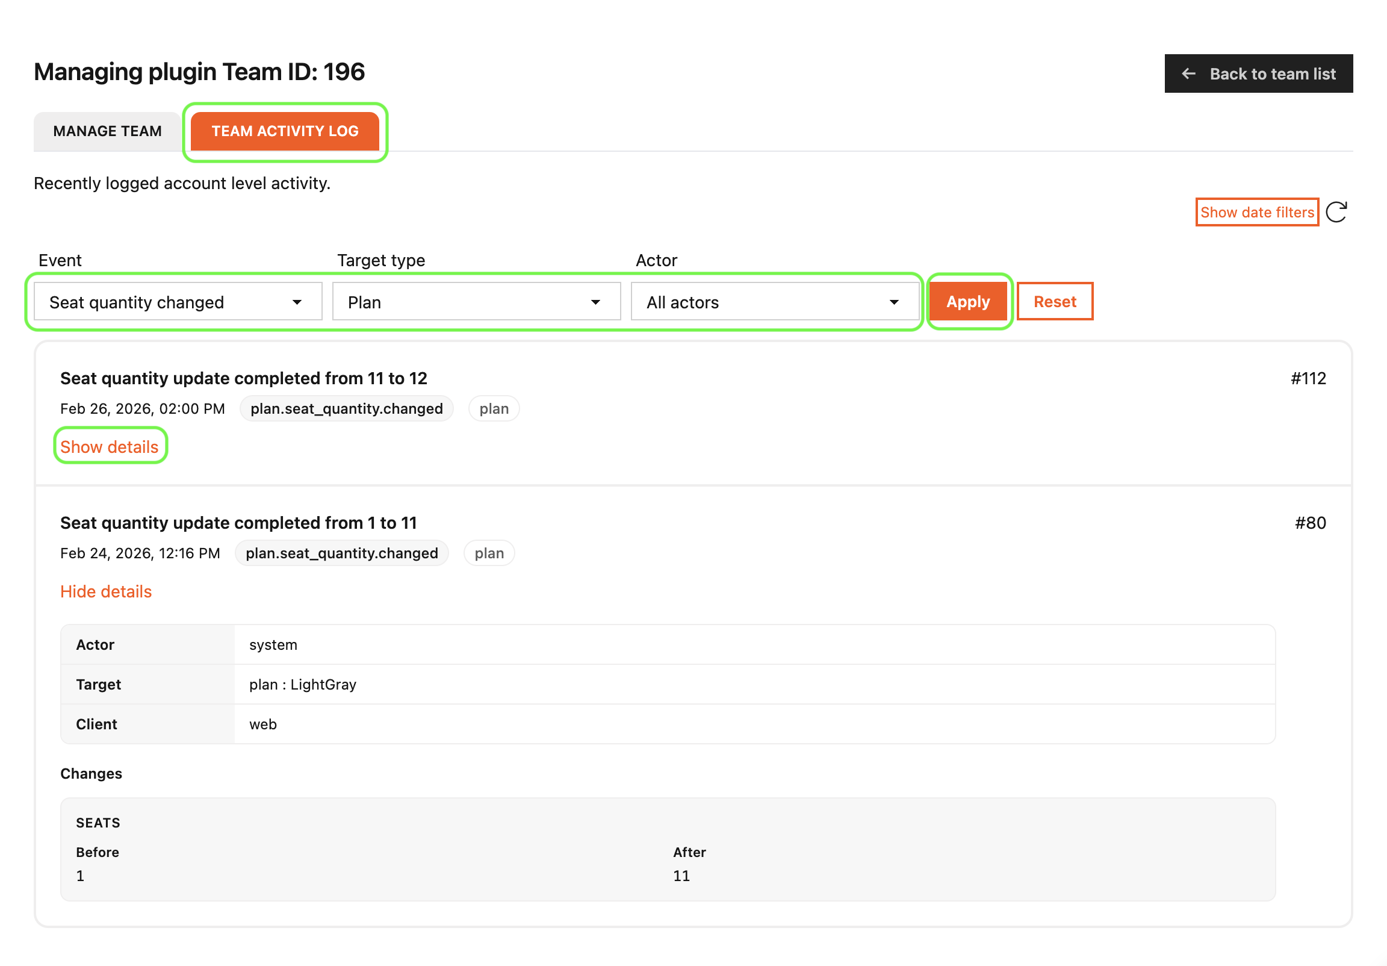The height and width of the screenshot is (966, 1387).
Task: Refresh the activity log list
Action: point(1338,211)
